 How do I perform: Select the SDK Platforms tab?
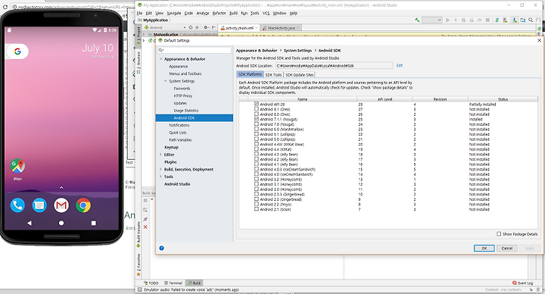[251, 74]
